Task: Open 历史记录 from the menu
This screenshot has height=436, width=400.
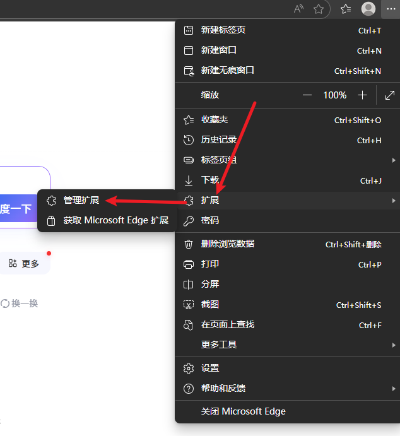Action: coord(288,140)
